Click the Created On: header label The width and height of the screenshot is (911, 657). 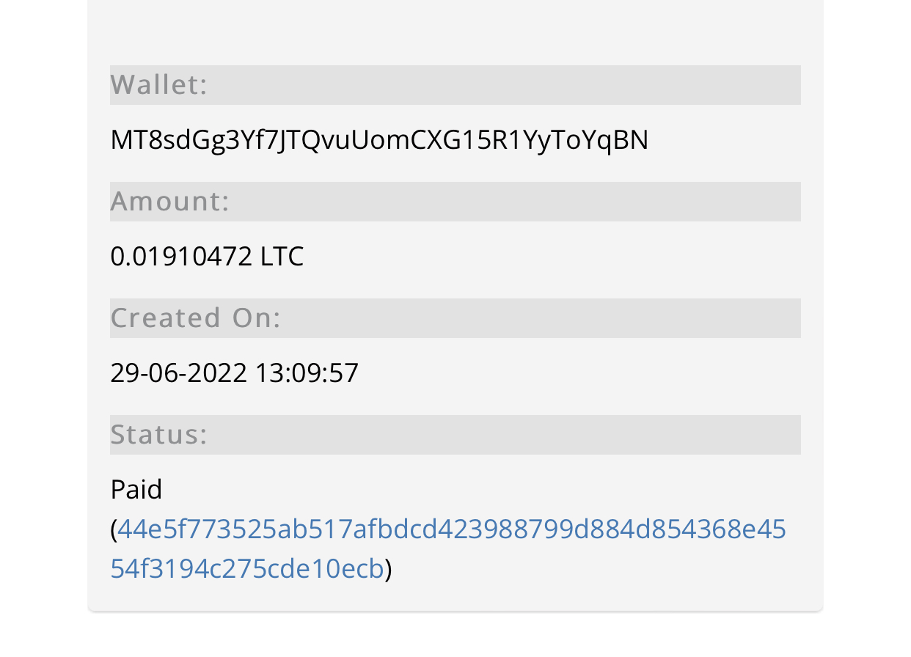(x=195, y=318)
